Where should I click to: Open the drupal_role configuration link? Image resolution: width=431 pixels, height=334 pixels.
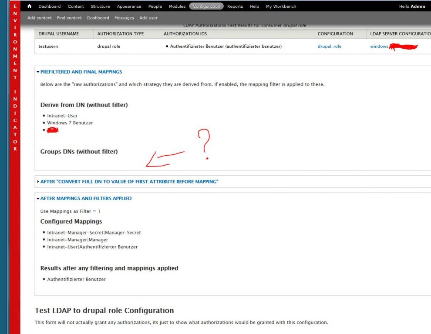[x=329, y=47]
